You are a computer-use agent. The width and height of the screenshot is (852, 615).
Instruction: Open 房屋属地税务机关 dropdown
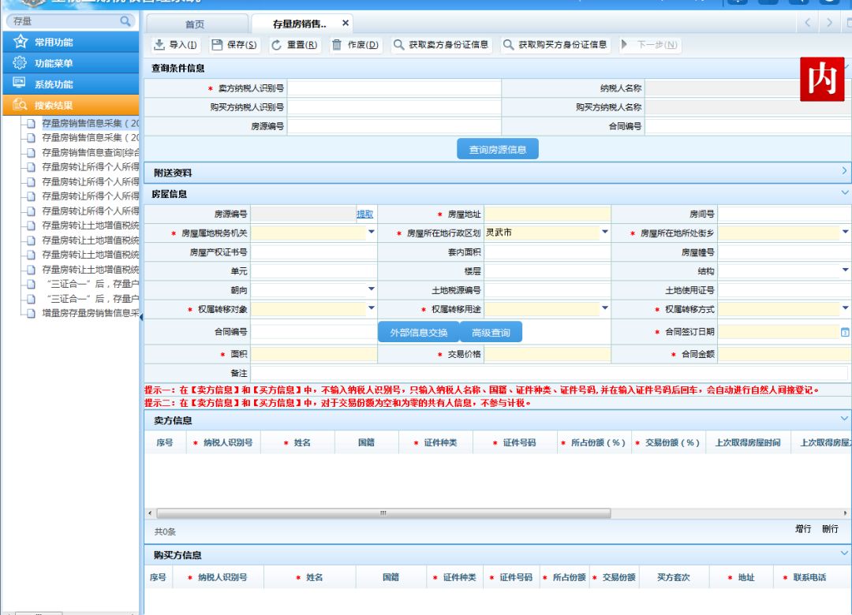(x=371, y=232)
